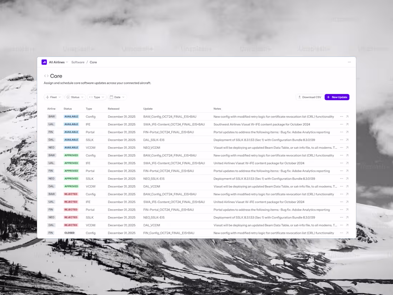Select the Core breadcrumb item

[x=93, y=62]
